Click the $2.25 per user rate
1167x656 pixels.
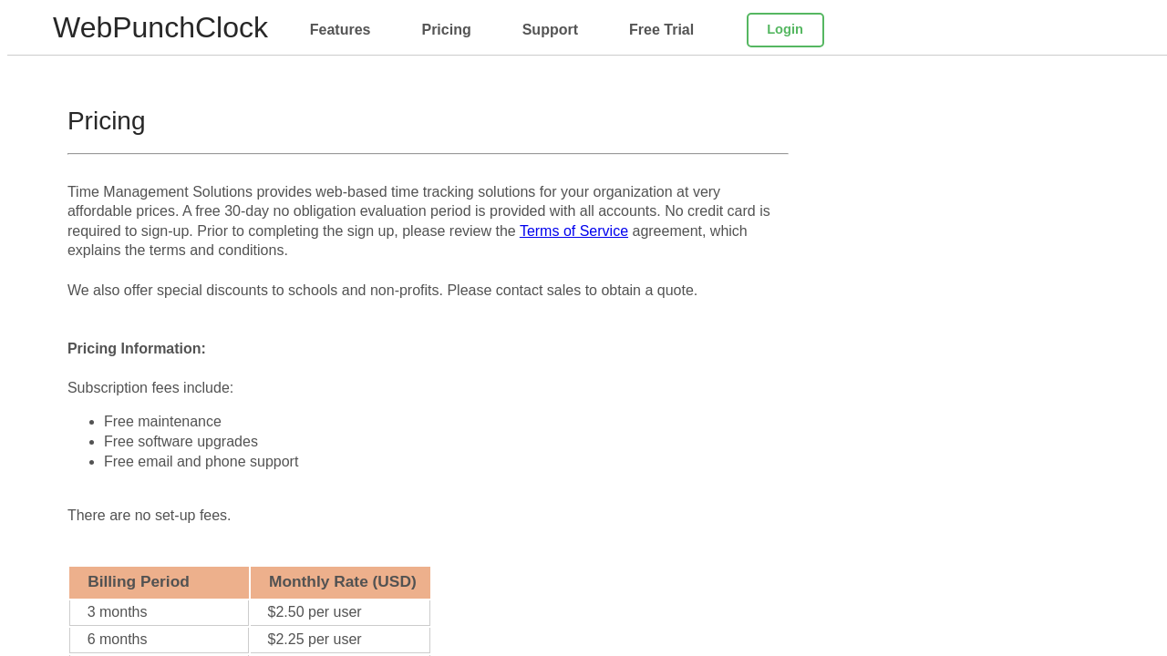coord(315,640)
